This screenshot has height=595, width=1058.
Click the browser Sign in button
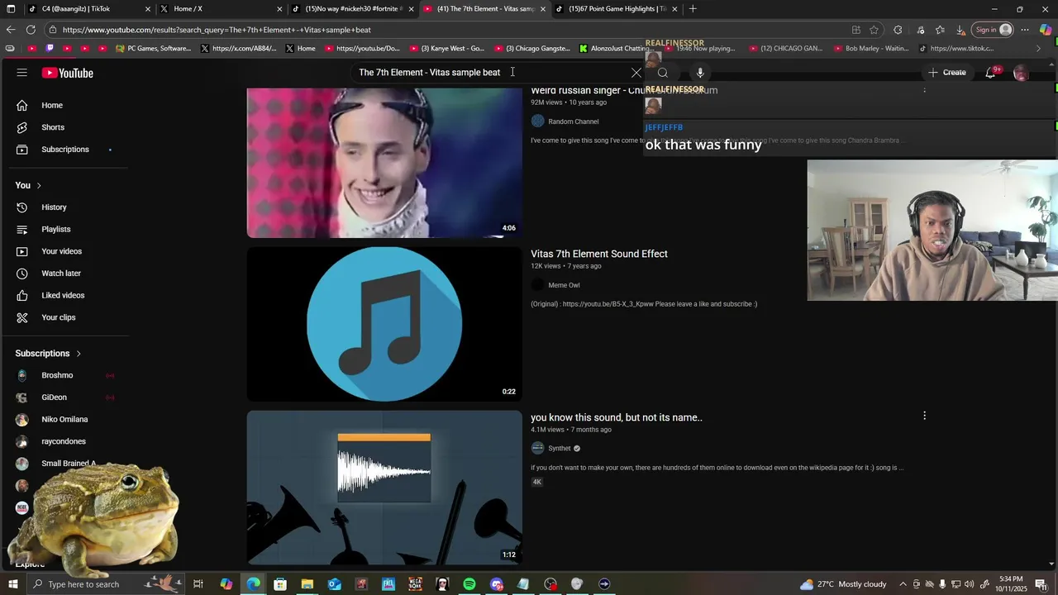click(993, 30)
